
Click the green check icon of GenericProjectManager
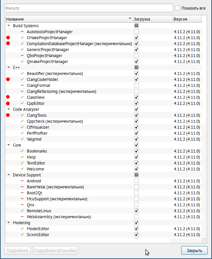coord(22,49)
